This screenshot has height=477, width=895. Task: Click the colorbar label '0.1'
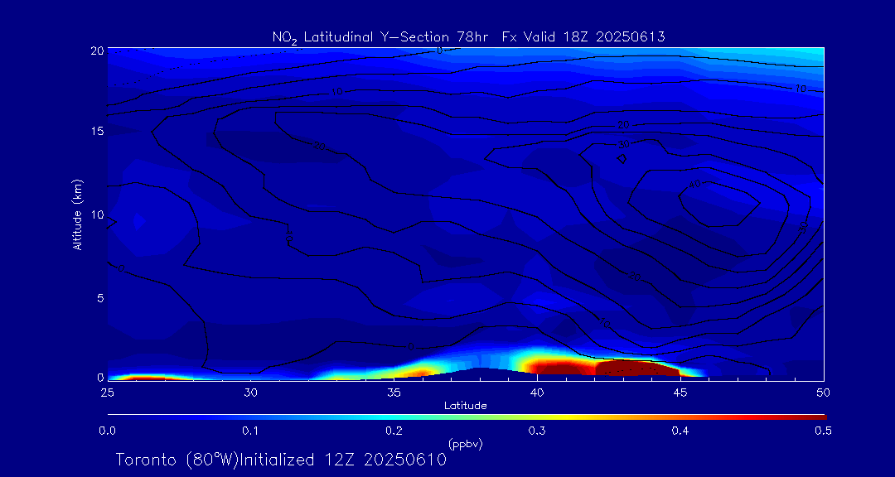click(x=250, y=431)
